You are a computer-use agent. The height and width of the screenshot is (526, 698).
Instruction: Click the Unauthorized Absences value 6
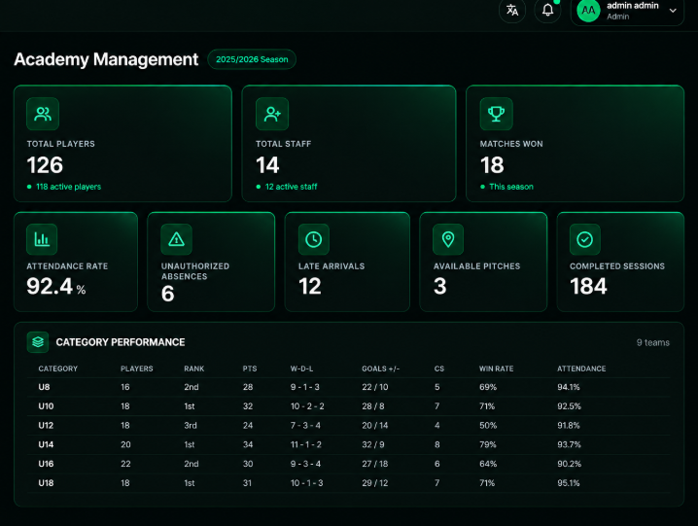click(167, 294)
